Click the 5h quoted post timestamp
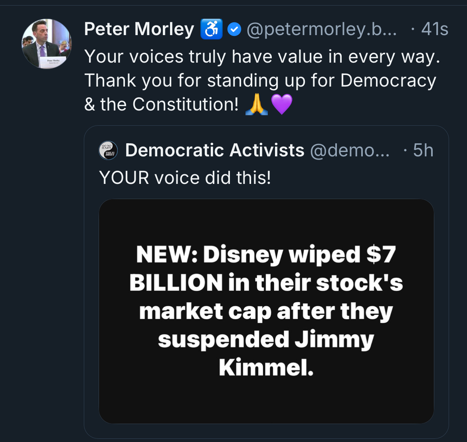 coord(423,150)
